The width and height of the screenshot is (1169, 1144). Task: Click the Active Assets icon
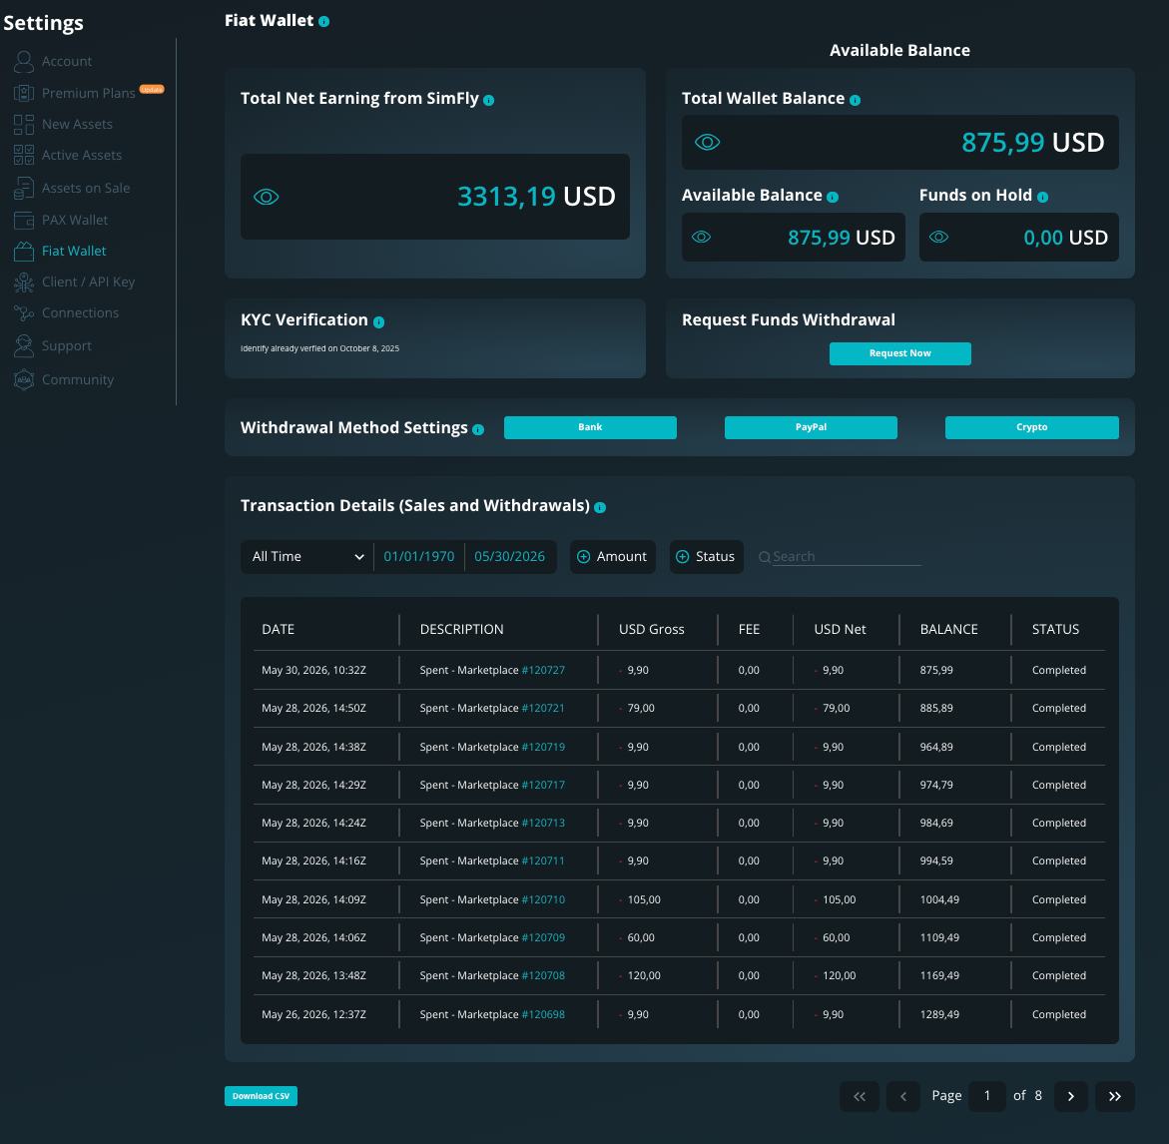coord(24,155)
